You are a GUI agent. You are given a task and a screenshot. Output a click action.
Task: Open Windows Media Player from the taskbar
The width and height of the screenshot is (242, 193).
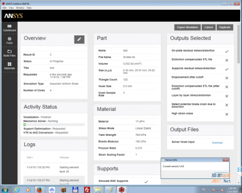(x=28, y=190)
